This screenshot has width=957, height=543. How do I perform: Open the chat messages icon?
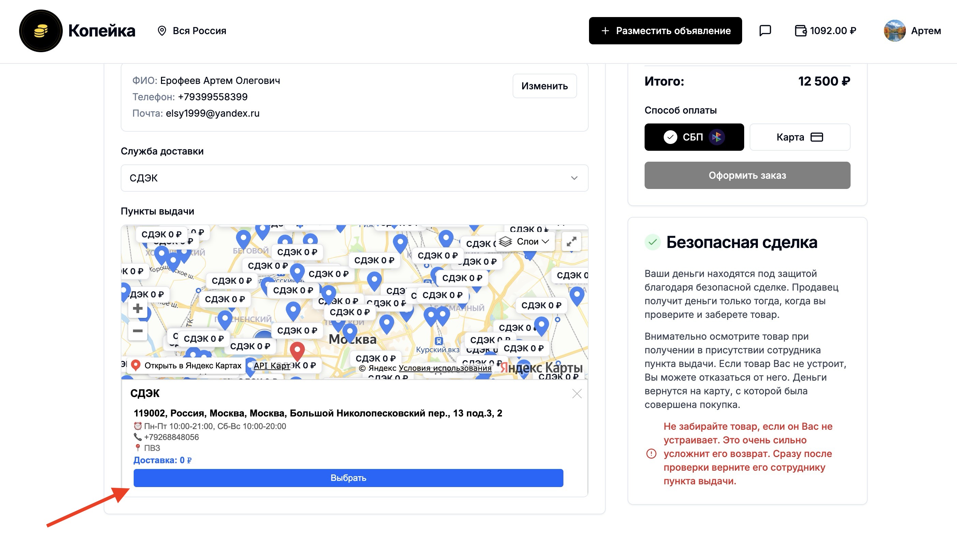pyautogui.click(x=765, y=31)
